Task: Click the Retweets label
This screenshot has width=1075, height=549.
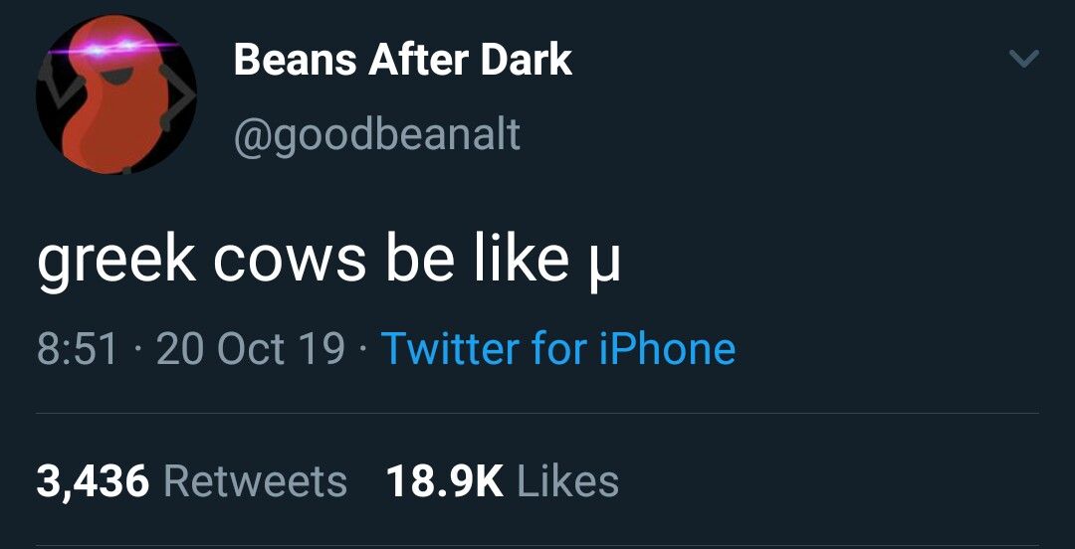Action: [255, 481]
